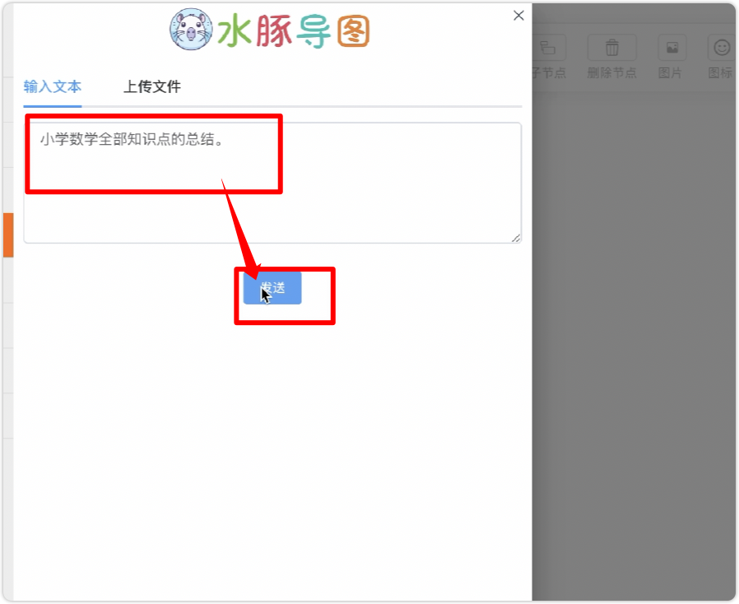Select the orange highlighted left sidebar item
Viewport: 739px width, 604px height.
[8, 235]
